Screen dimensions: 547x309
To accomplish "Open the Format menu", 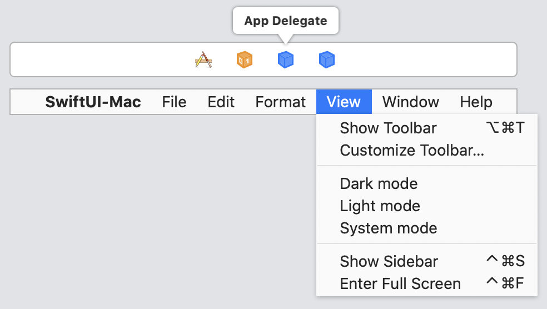I will coord(280,102).
